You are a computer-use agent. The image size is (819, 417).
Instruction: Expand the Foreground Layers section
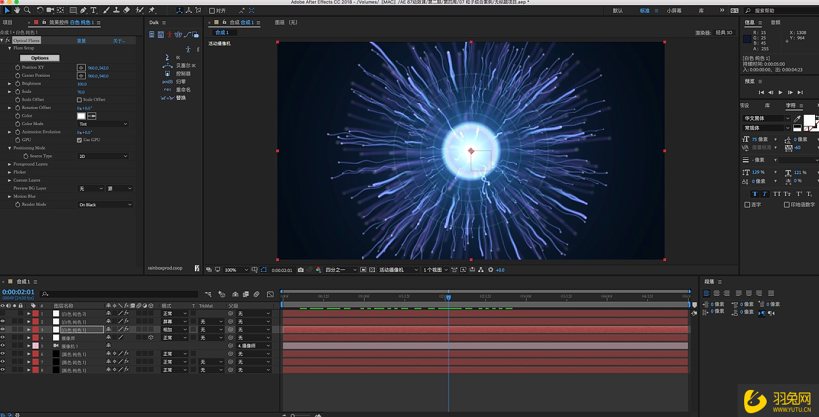(10, 164)
